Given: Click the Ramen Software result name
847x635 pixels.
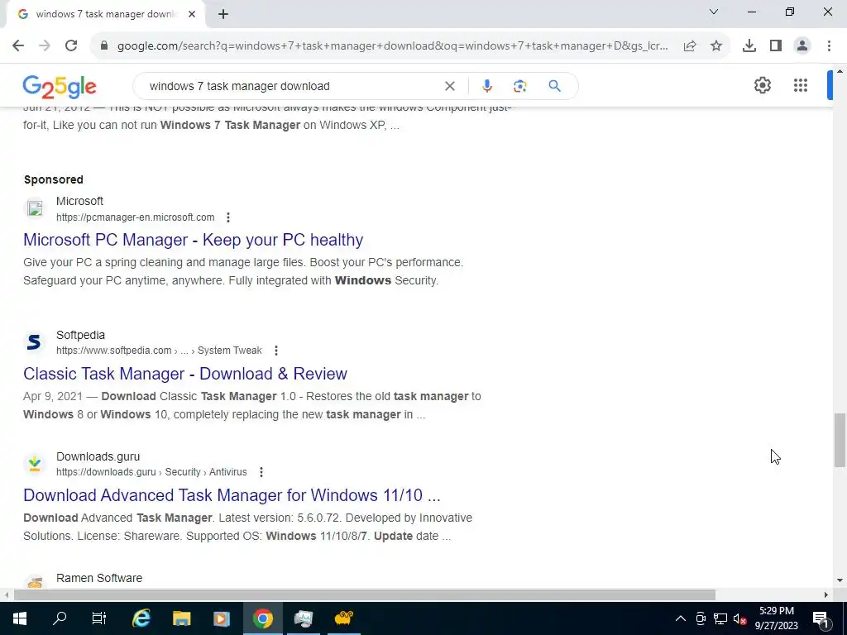Looking at the screenshot, I should click(99, 578).
